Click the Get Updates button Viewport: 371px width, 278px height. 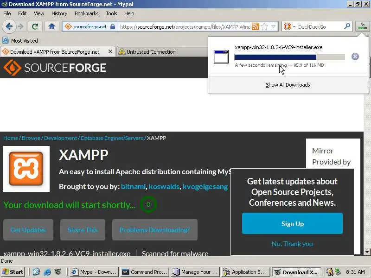[x=28, y=230]
